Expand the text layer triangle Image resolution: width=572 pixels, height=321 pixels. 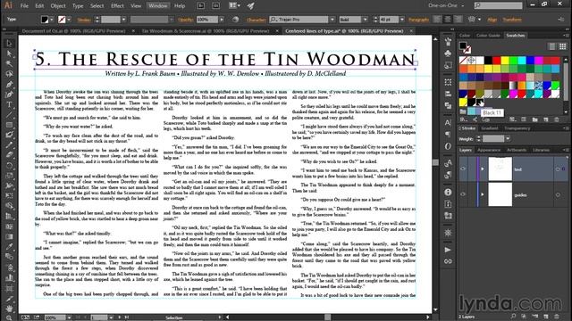(483, 169)
